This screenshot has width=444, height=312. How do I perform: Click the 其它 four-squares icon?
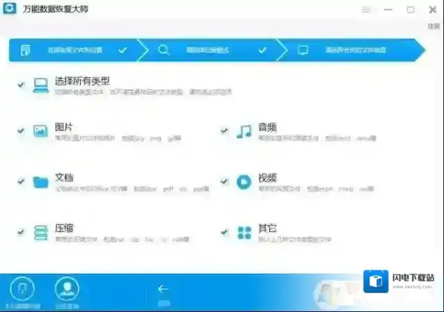(244, 233)
